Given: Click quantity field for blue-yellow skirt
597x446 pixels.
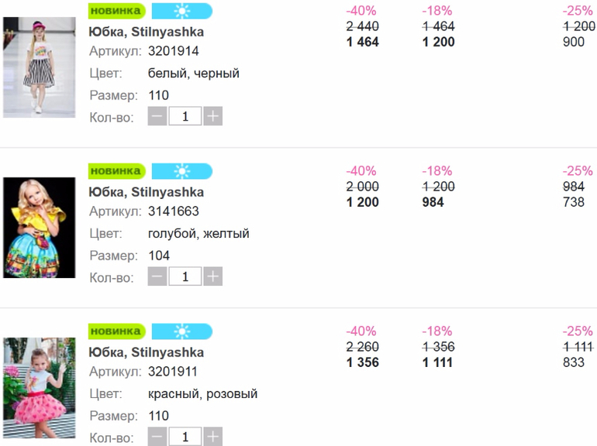Looking at the screenshot, I should (x=185, y=276).
